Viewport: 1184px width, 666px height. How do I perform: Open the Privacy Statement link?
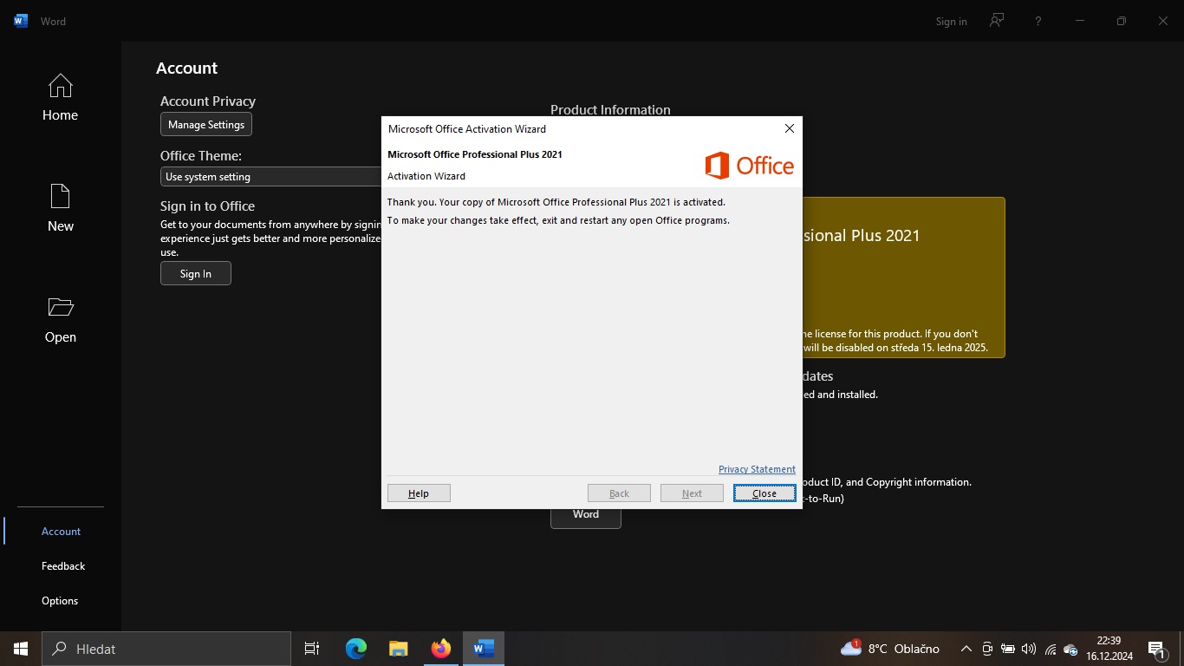757,469
